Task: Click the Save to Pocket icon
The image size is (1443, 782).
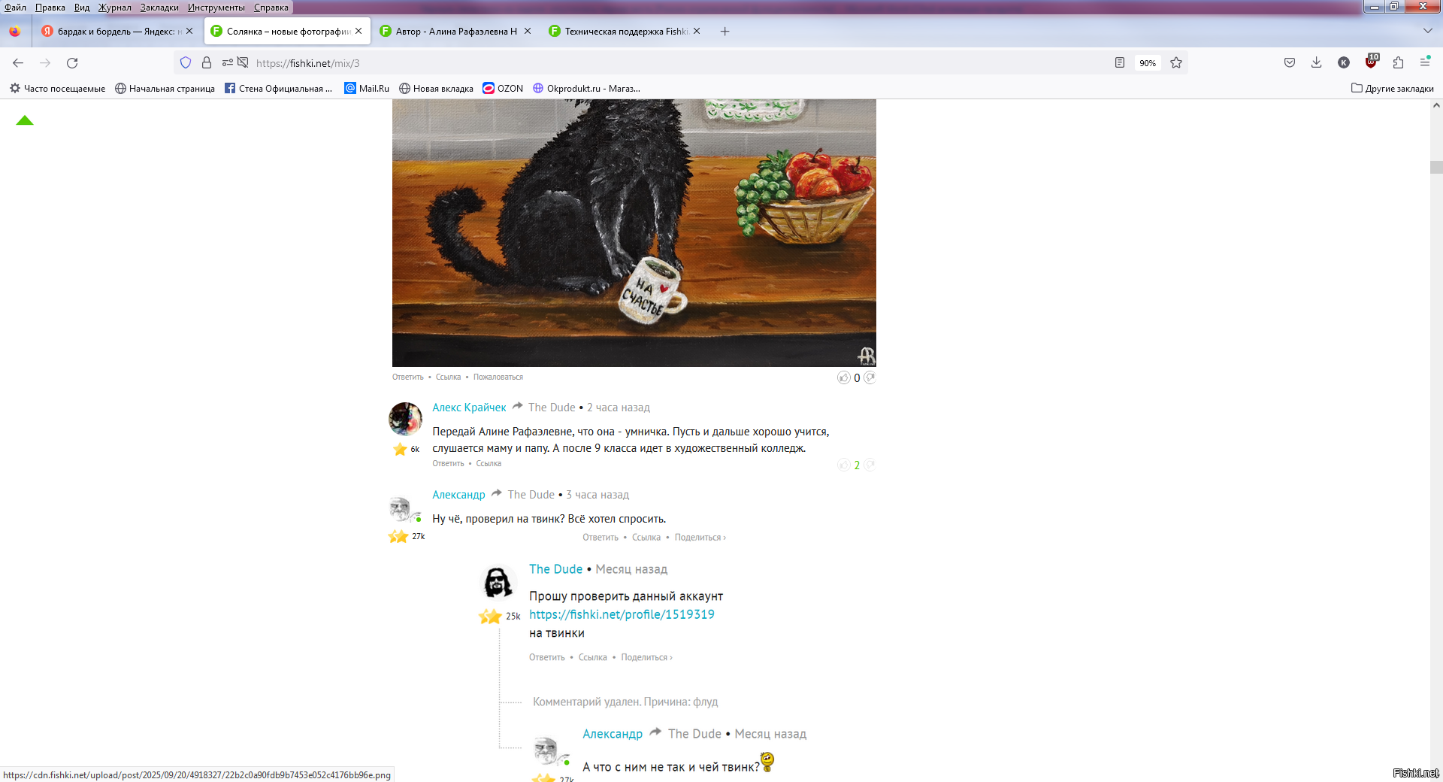Action: tap(1290, 63)
